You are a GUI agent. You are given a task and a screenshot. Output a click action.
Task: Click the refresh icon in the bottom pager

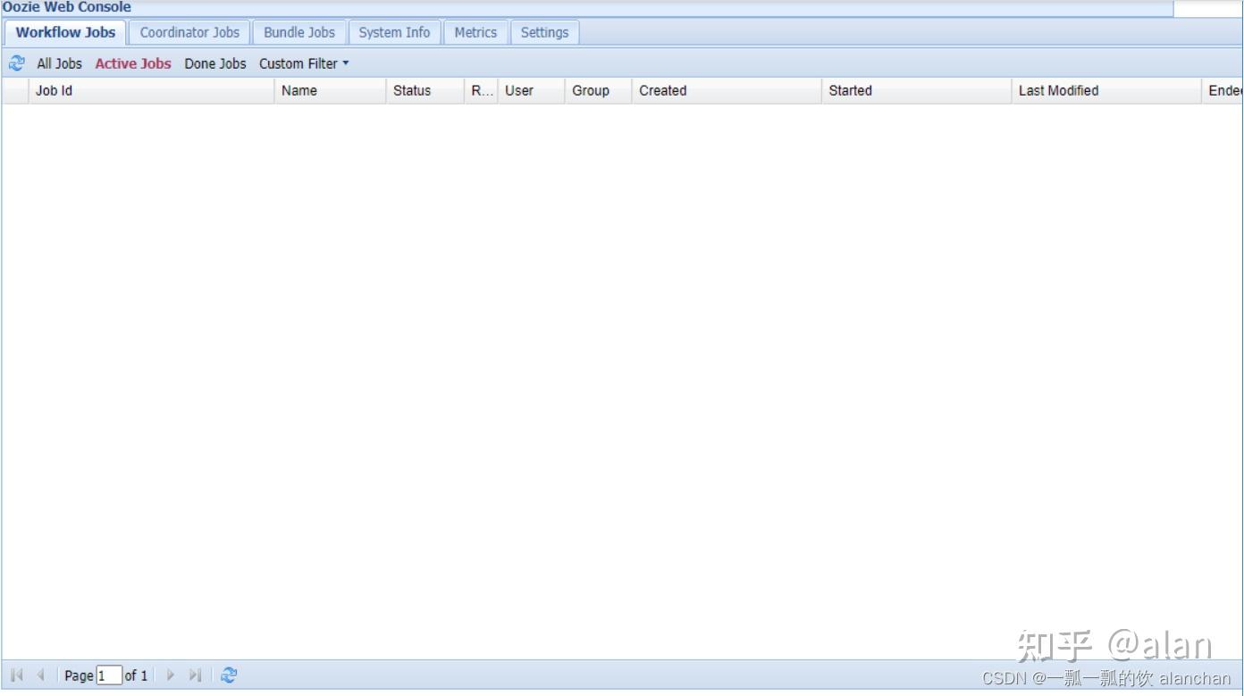tap(229, 675)
